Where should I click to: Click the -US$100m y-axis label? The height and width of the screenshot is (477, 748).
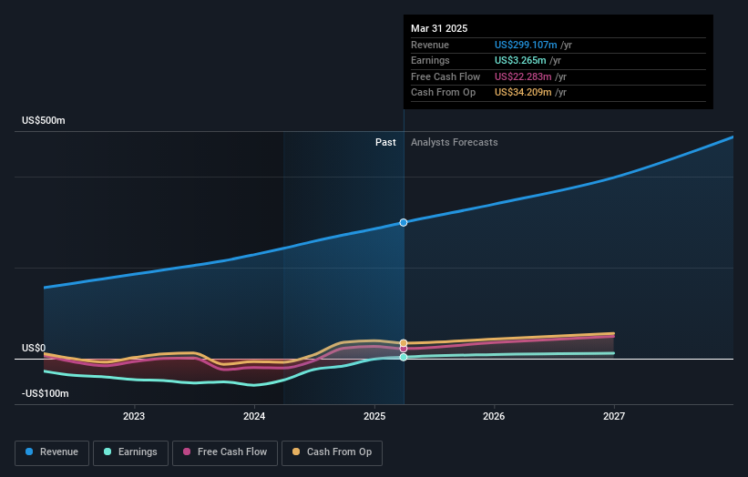coord(46,393)
